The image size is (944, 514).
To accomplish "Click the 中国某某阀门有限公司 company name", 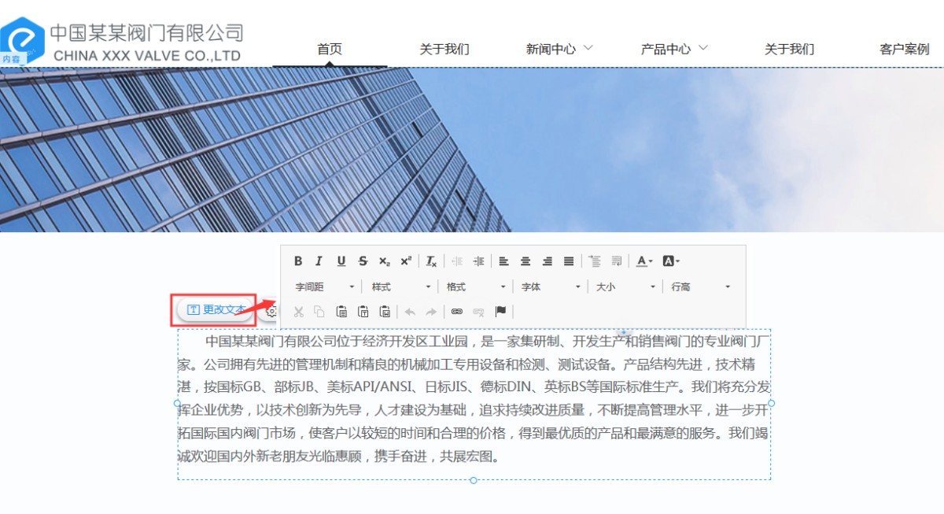I will pos(147,33).
